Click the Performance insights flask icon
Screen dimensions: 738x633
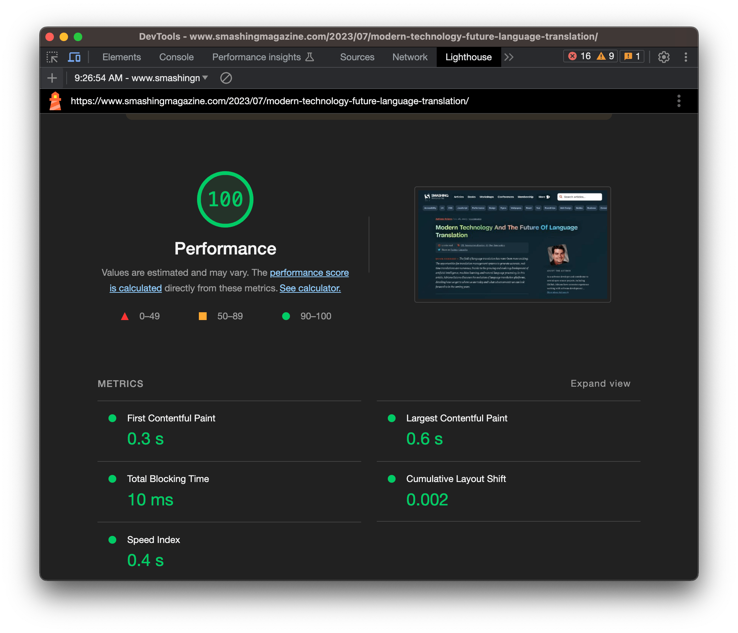(309, 57)
